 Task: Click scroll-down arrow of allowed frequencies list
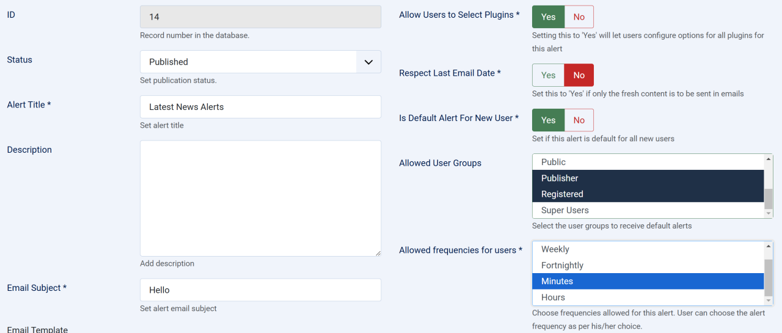[x=769, y=301]
